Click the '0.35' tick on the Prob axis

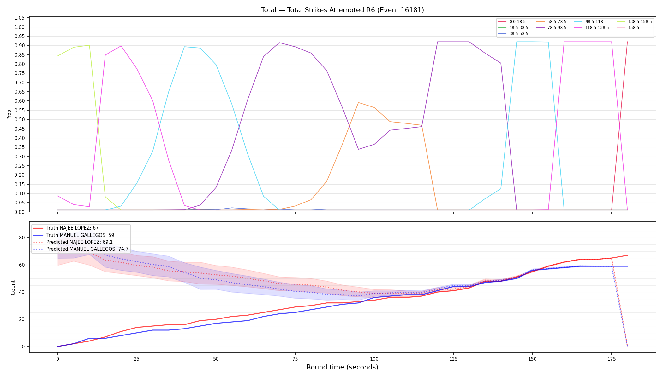[20, 147]
